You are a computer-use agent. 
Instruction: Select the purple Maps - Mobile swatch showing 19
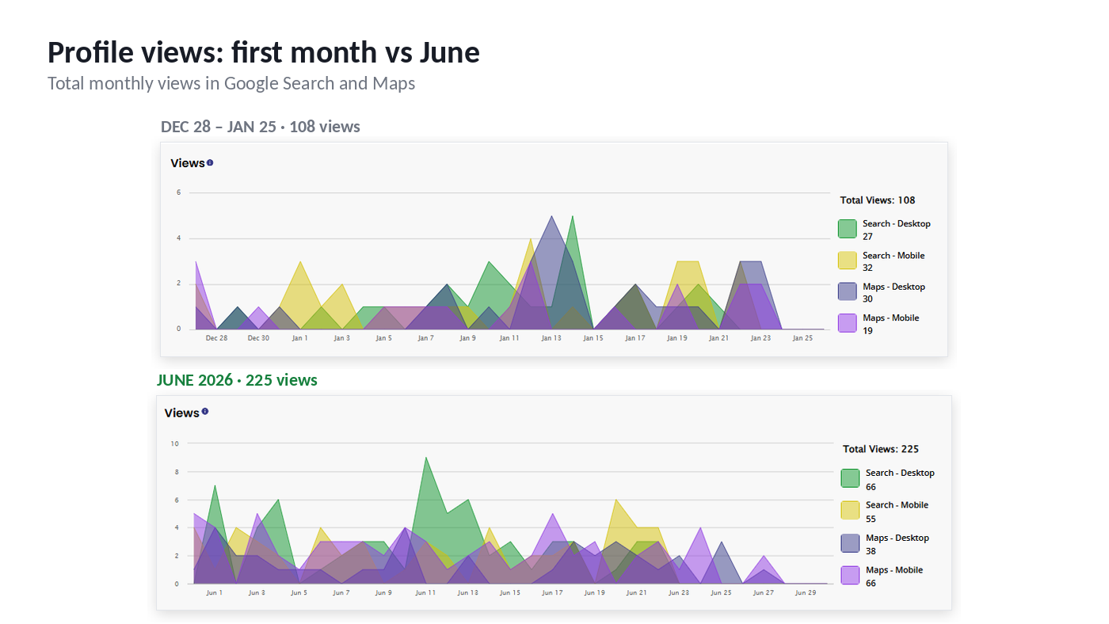pyautogui.click(x=848, y=322)
